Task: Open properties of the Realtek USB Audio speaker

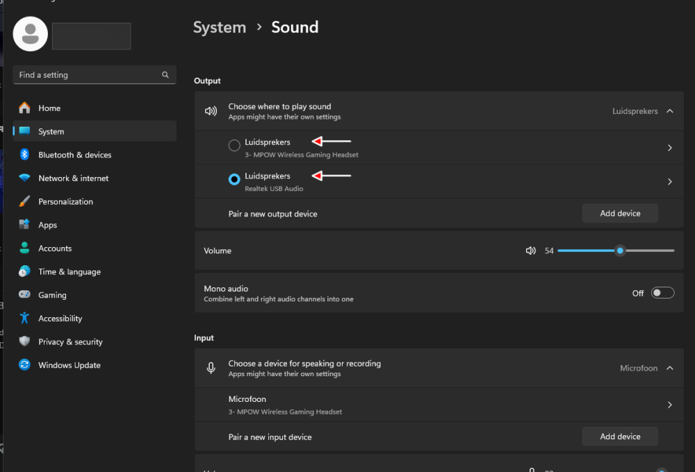Action: pos(669,181)
